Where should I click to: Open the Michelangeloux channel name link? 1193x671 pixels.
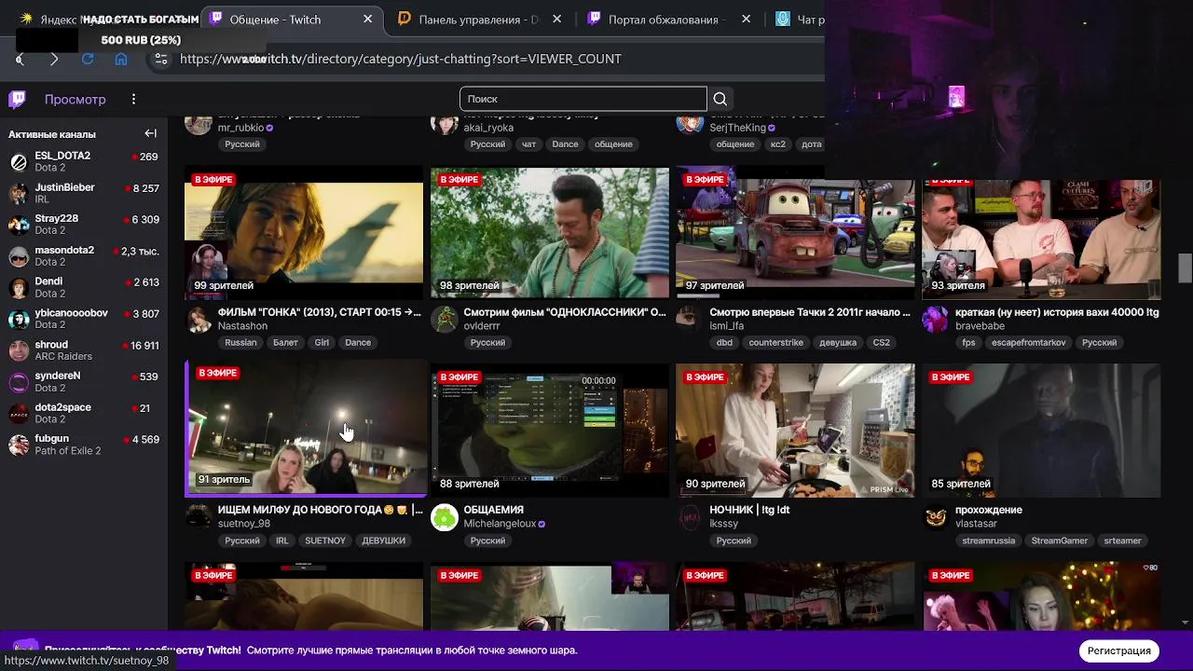tap(500, 524)
